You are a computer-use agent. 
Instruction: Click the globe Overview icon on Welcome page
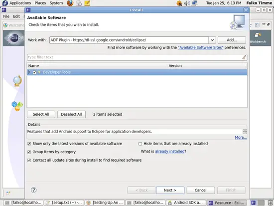(x=17, y=81)
